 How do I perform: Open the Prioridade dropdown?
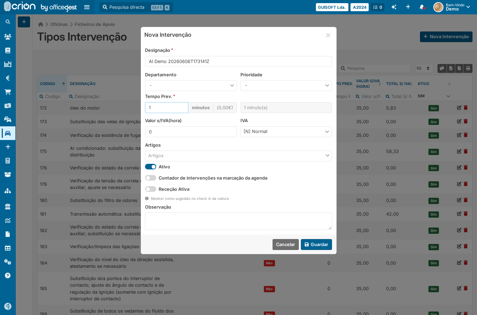click(x=286, y=85)
